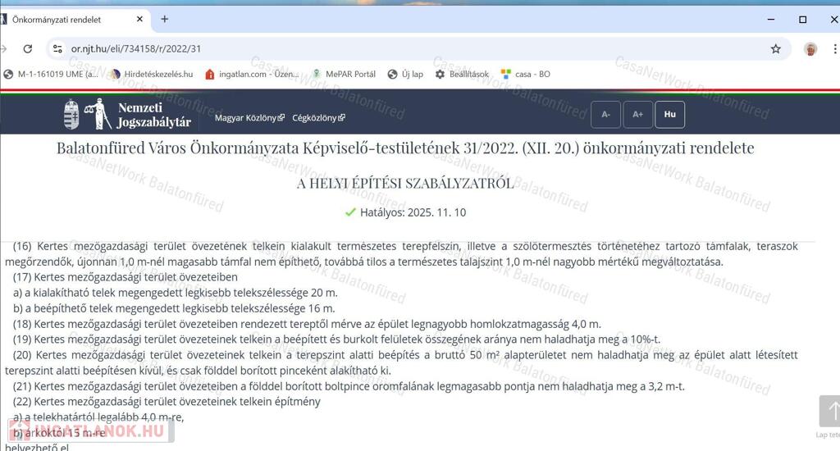The image size is (840, 451).
Task: Open the Cégközlöny external link
Action: click(318, 118)
